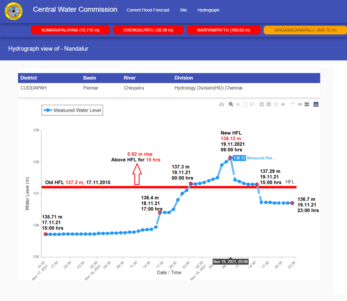Download the plot as PNG using the camera icon
This screenshot has height=301, width=347.
(x=221, y=105)
